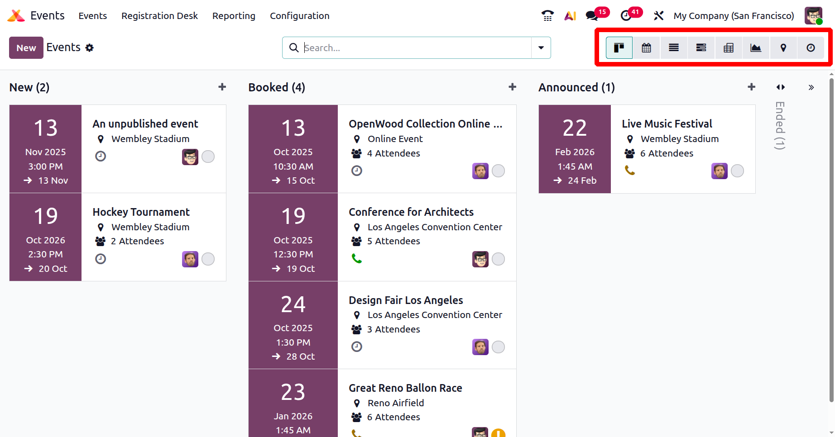
Task: Switch to the calendar view
Action: (x=646, y=48)
